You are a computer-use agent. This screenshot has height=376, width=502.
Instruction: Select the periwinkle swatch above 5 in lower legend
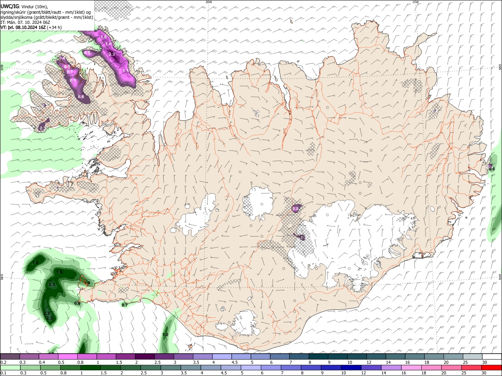click(x=251, y=367)
